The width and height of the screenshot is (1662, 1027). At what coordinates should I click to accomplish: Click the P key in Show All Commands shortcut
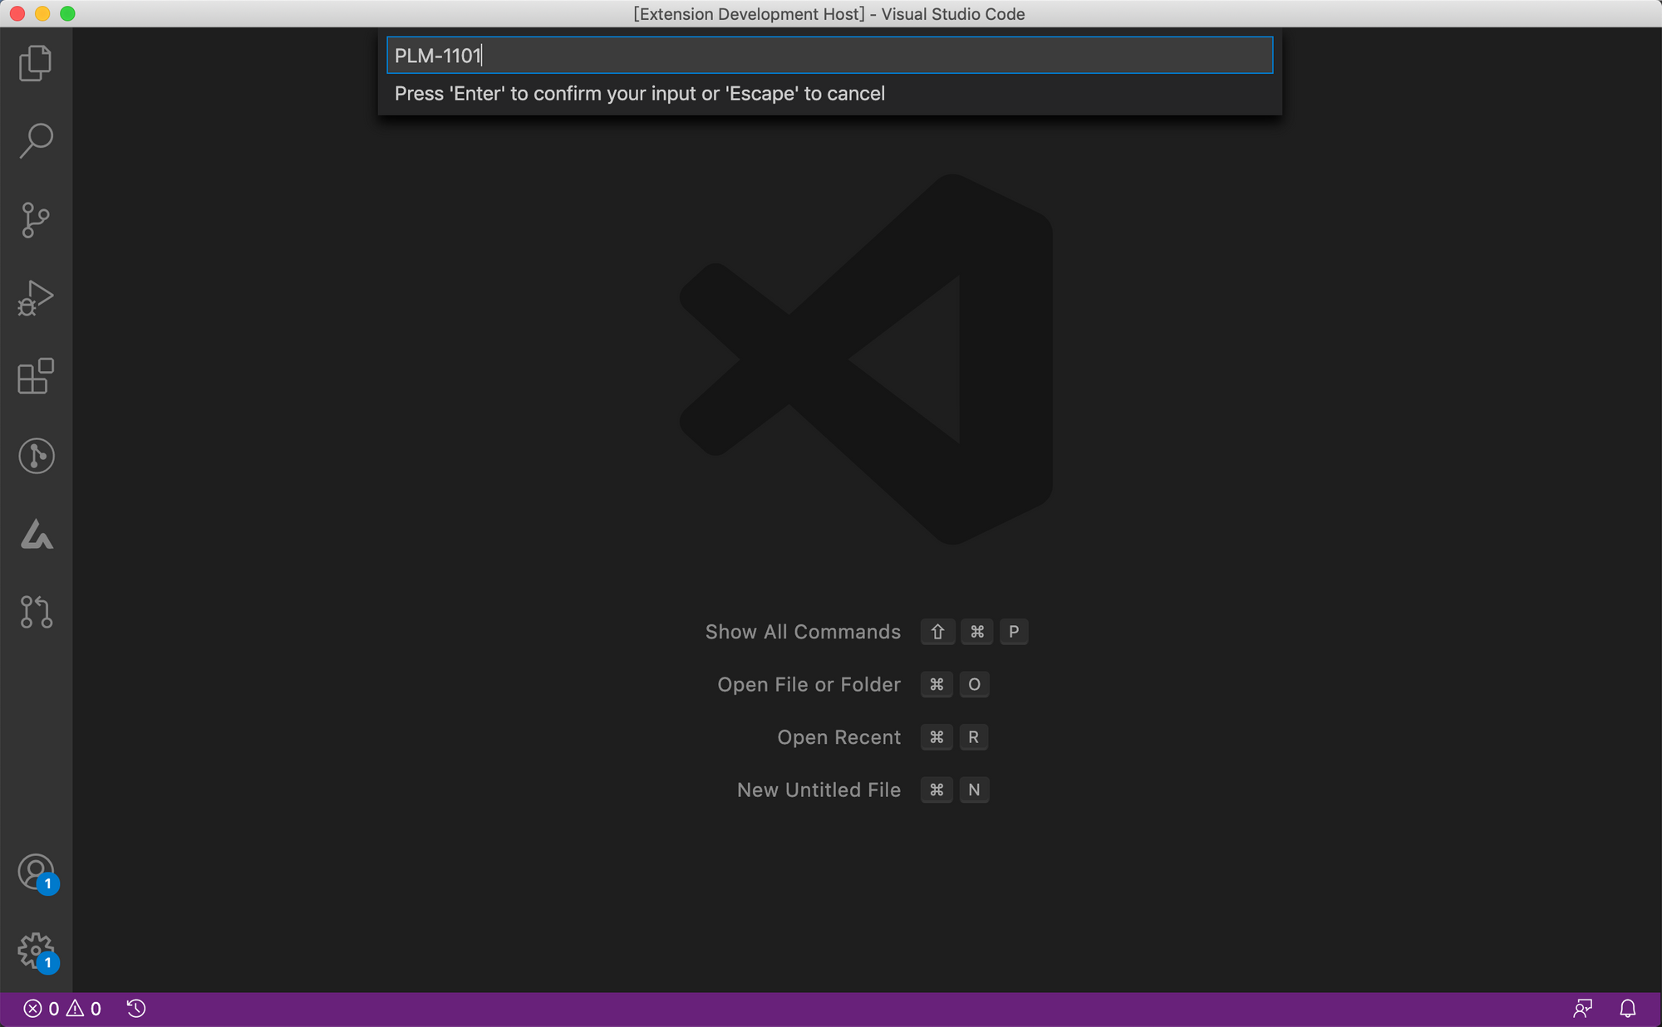(x=1014, y=632)
